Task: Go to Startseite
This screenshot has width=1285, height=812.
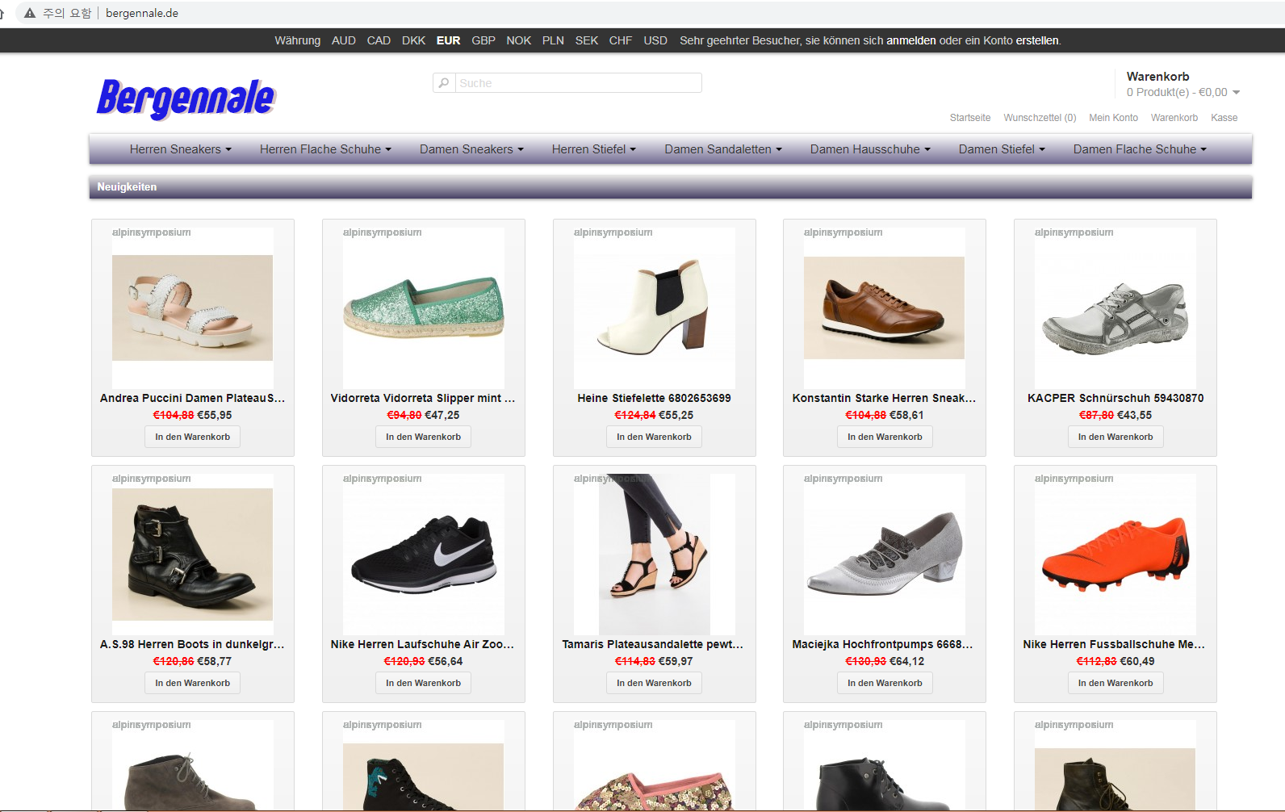Action: 970,118
